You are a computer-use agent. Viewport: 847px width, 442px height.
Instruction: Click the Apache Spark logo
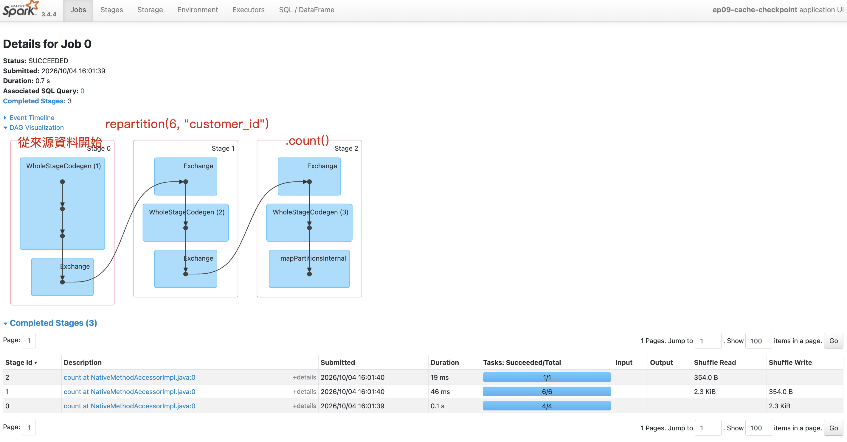tap(21, 9)
